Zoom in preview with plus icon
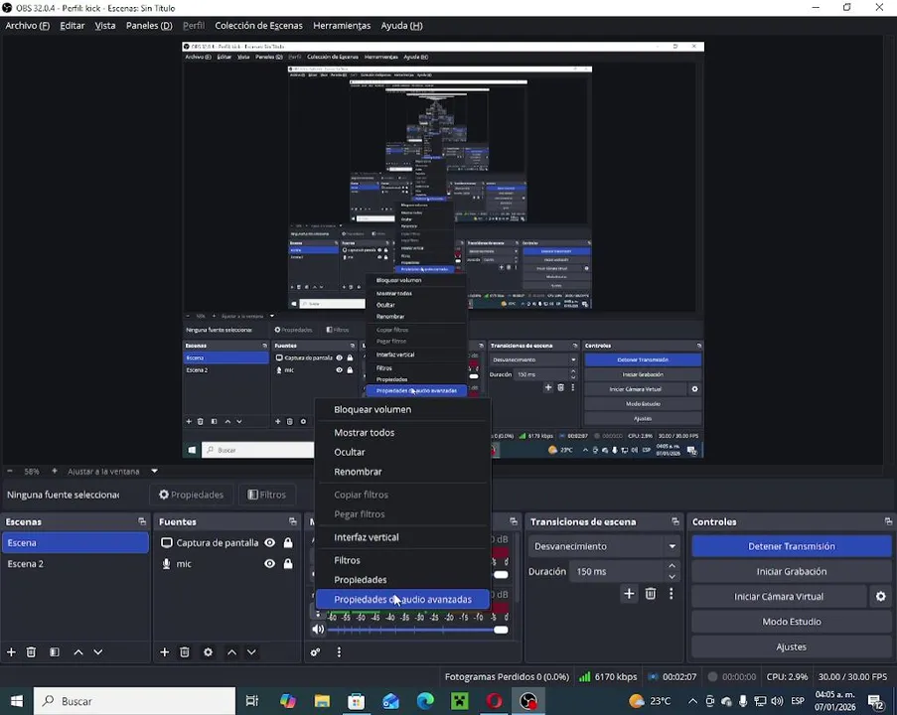The width and height of the screenshot is (897, 715). (55, 472)
